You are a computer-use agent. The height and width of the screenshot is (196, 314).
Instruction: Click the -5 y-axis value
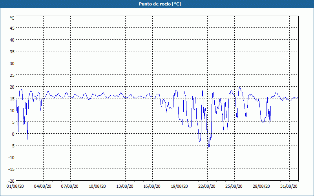click(13, 146)
